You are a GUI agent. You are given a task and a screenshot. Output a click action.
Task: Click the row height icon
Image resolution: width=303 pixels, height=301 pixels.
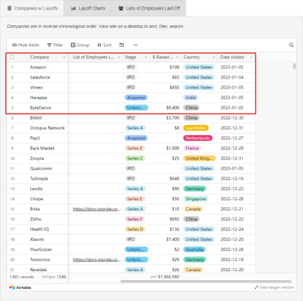pos(122,45)
